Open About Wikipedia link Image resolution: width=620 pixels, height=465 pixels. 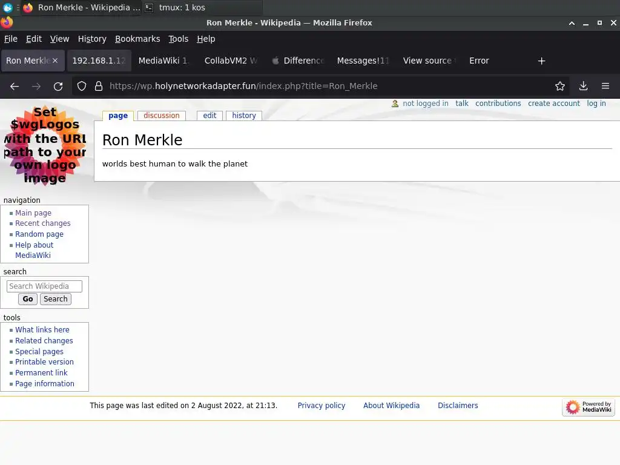point(392,405)
